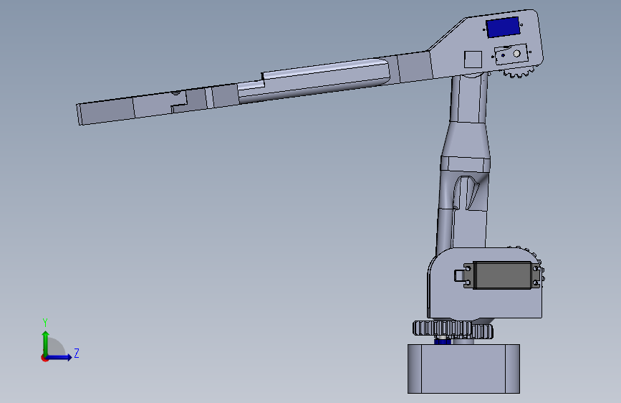Select the small gear at the top joint

tap(518, 72)
